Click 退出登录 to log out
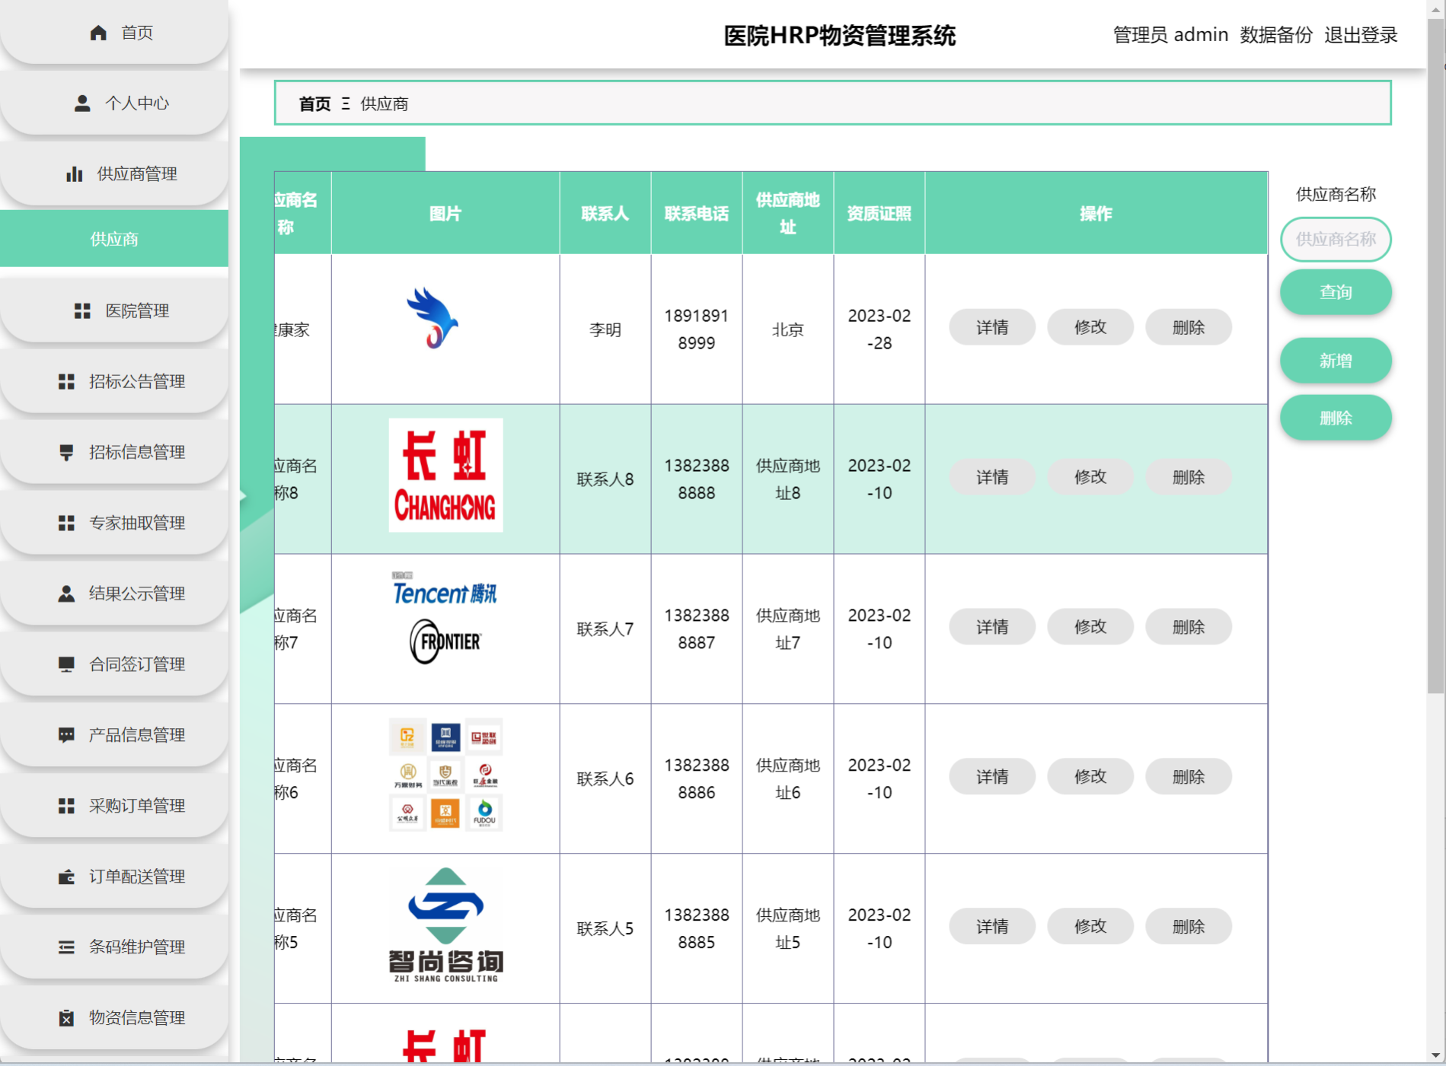This screenshot has width=1446, height=1066. tap(1361, 35)
